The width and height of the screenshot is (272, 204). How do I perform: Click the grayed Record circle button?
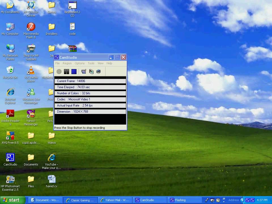(x=59, y=71)
